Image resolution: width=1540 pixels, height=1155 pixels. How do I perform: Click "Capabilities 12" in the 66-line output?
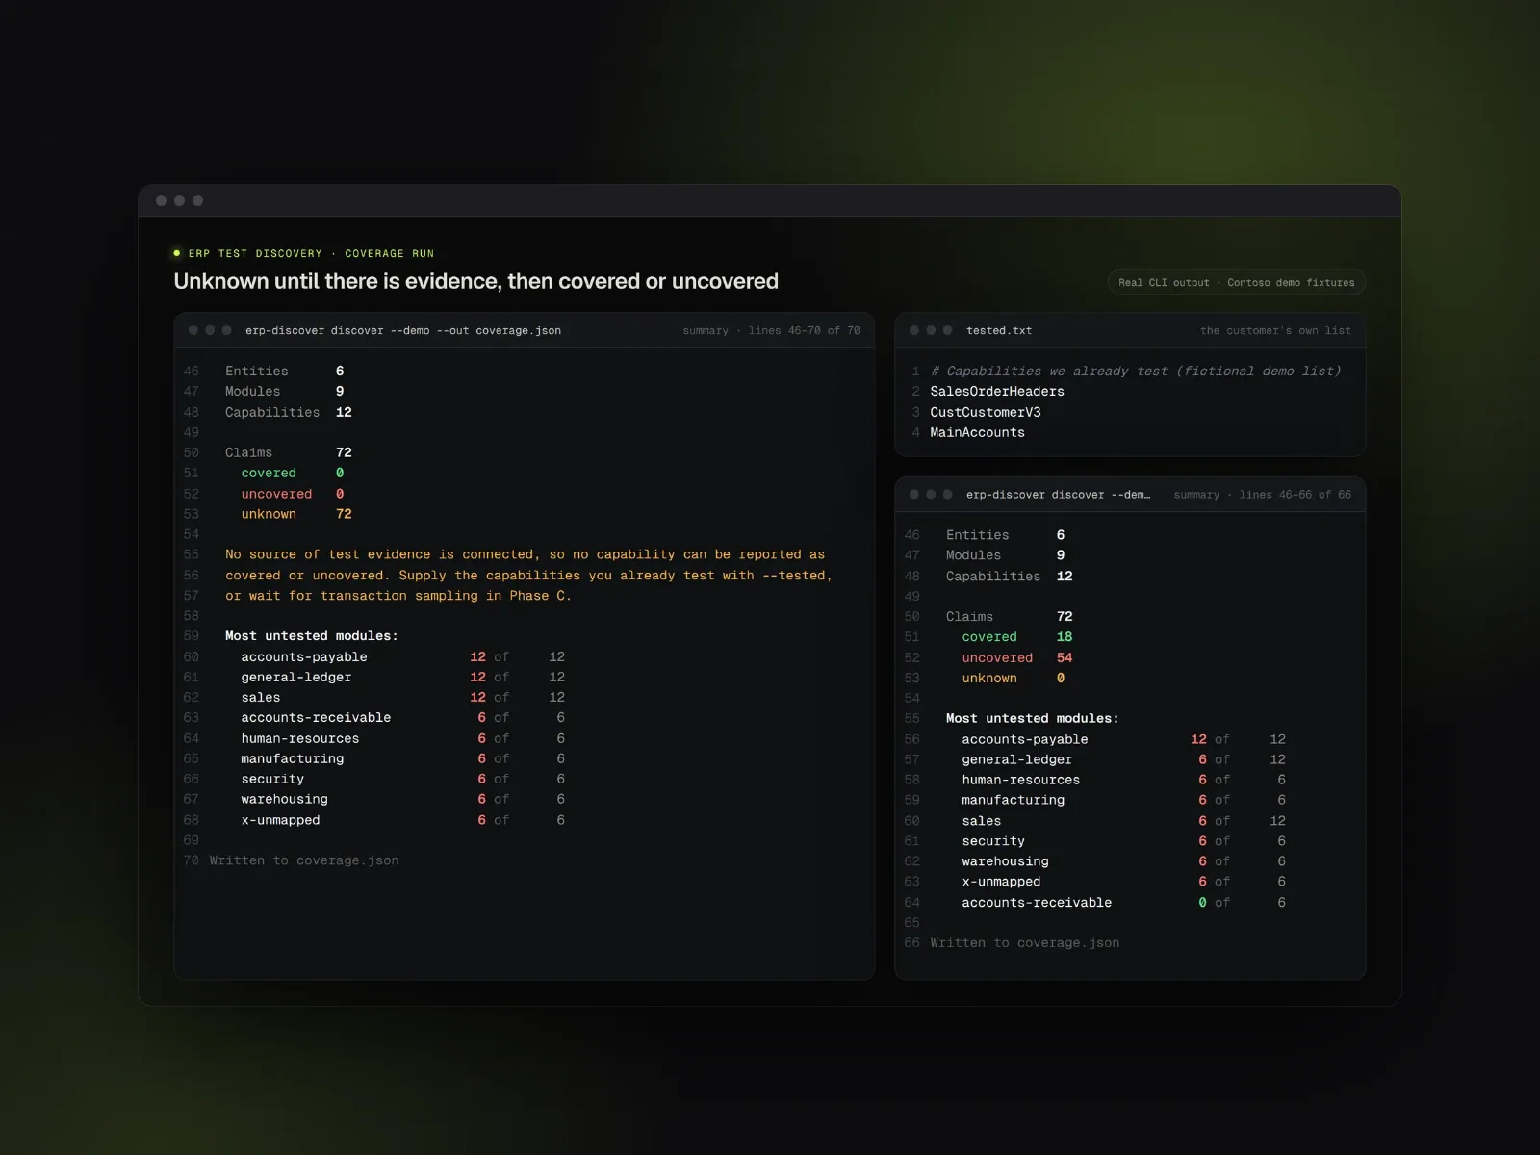[1010, 577]
